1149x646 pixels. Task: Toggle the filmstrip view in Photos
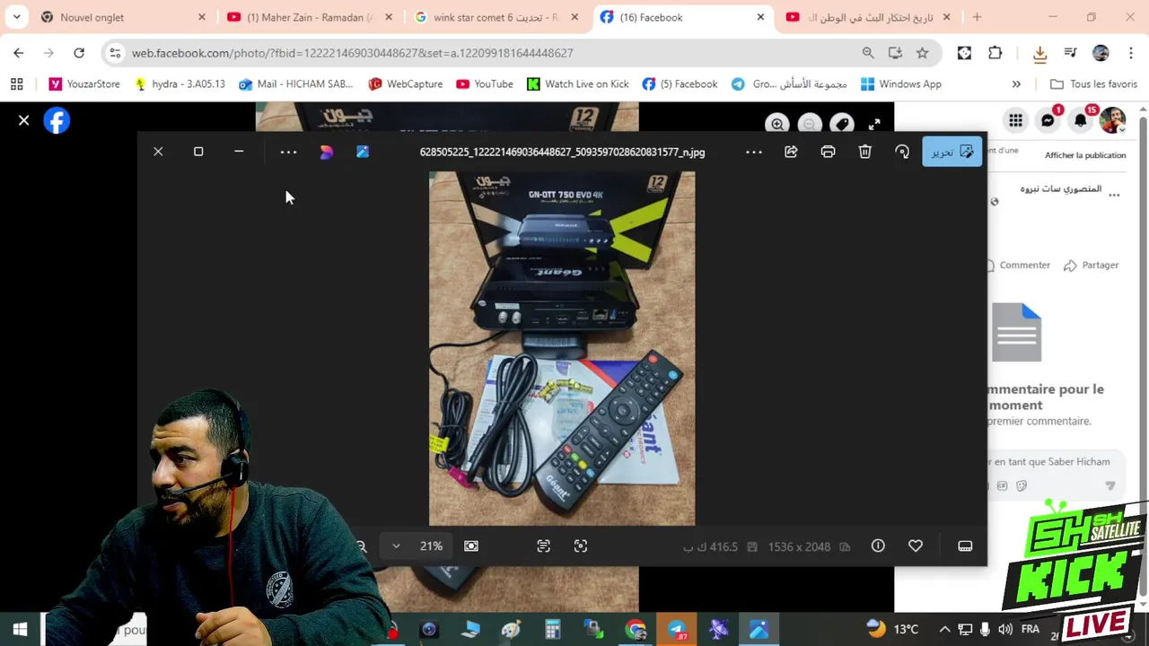click(965, 546)
